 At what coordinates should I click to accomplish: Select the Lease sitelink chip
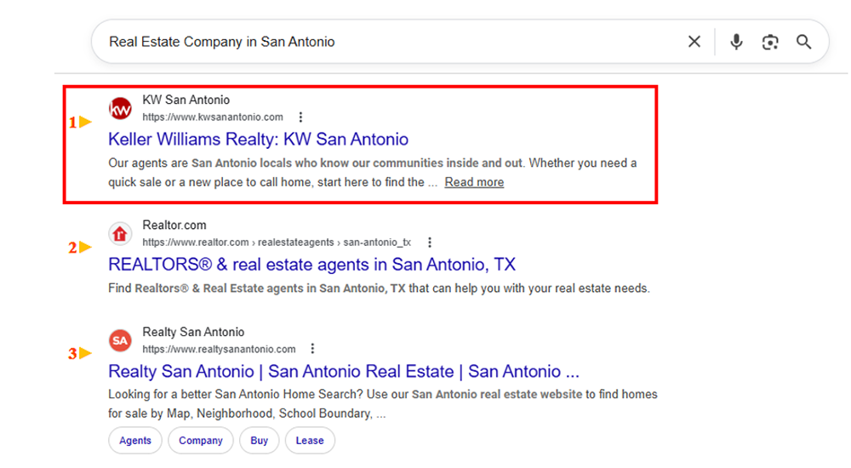click(x=310, y=440)
